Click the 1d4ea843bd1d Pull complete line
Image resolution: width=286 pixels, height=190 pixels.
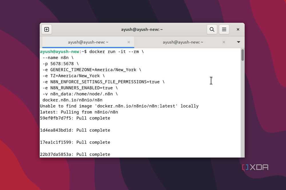(x=75, y=130)
